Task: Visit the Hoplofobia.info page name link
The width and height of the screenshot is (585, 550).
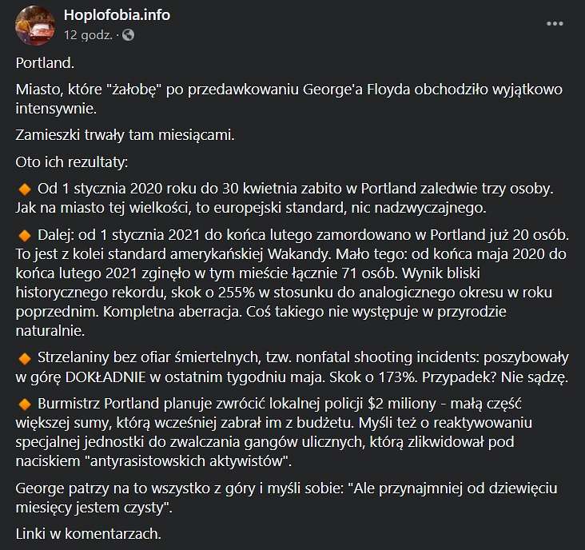Action: click(x=117, y=15)
